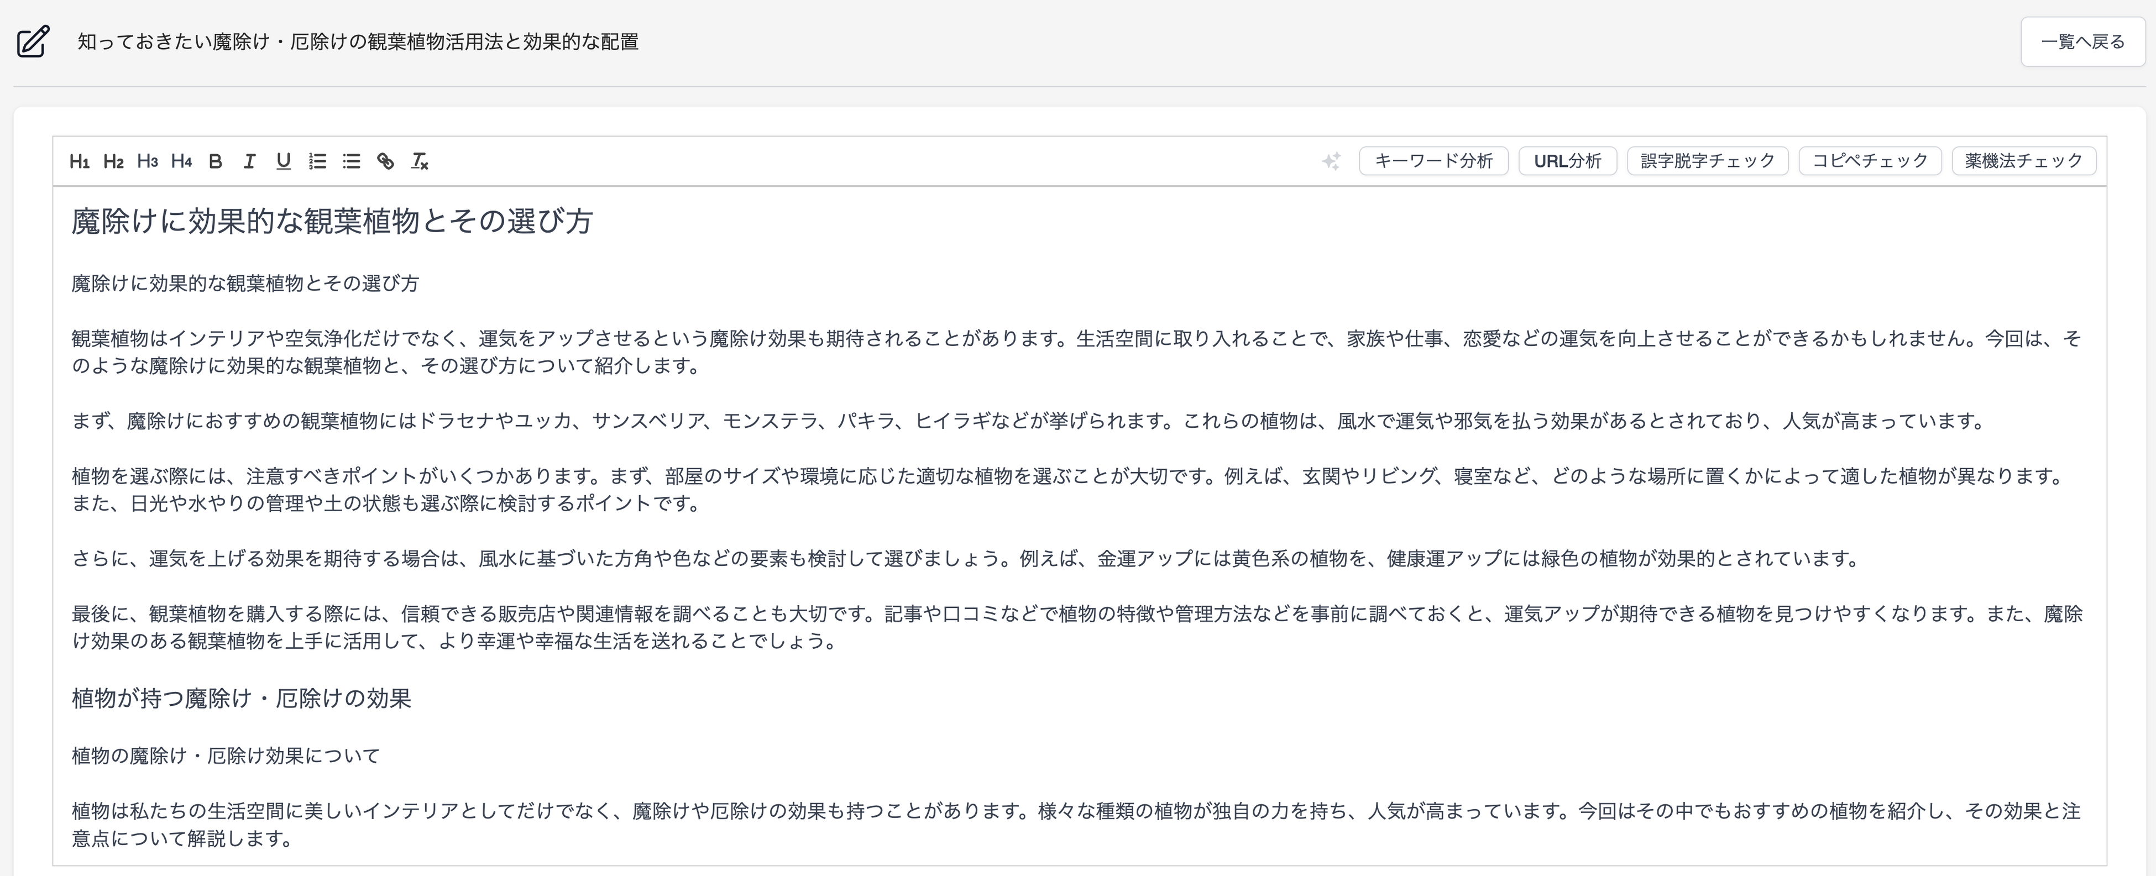2156x876 pixels.
Task: Open キーワード分析 keyword analysis
Action: point(1433,161)
